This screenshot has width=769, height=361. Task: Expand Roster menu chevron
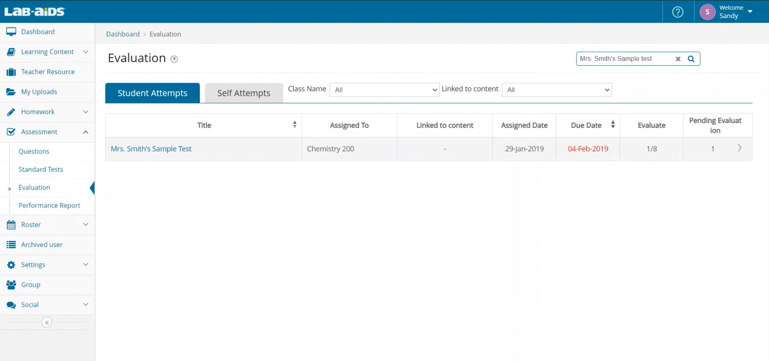[86, 225]
